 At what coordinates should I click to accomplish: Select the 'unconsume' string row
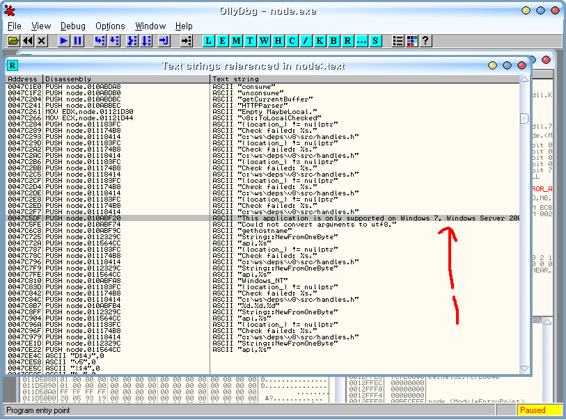tap(262, 93)
